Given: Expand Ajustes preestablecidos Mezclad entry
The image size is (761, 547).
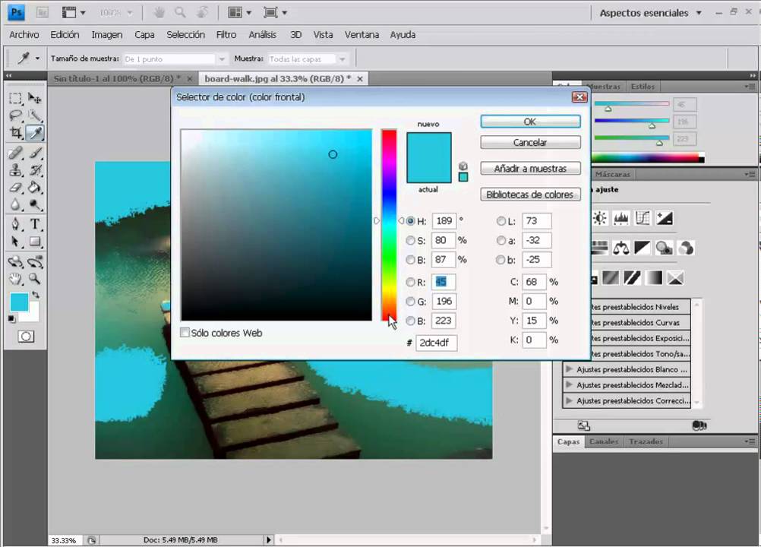Looking at the screenshot, I should [x=568, y=385].
